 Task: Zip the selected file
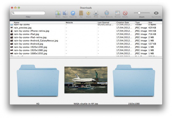click(x=81, y=13)
